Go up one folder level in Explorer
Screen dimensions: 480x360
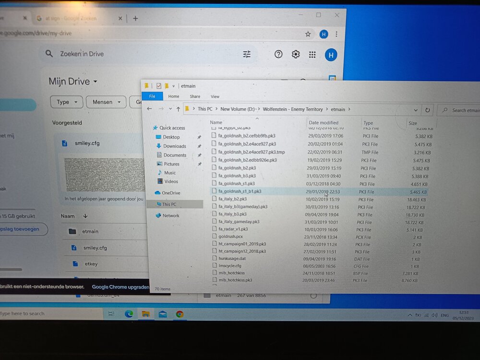(178, 109)
